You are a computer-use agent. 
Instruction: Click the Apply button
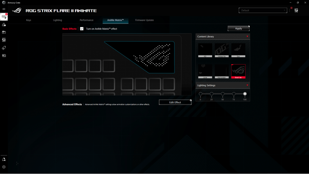tap(238, 28)
